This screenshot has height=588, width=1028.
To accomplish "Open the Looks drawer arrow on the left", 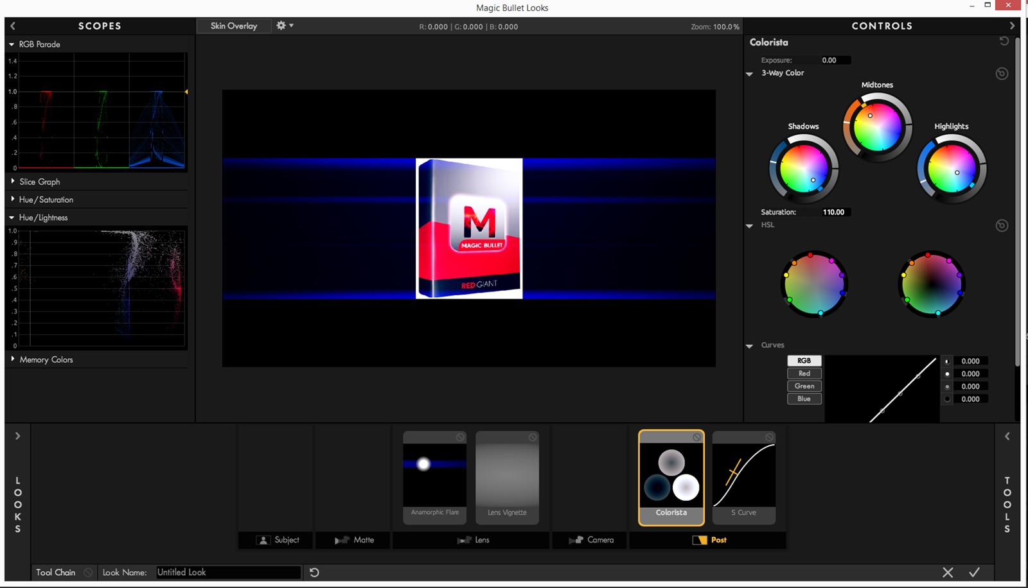I will (x=17, y=436).
